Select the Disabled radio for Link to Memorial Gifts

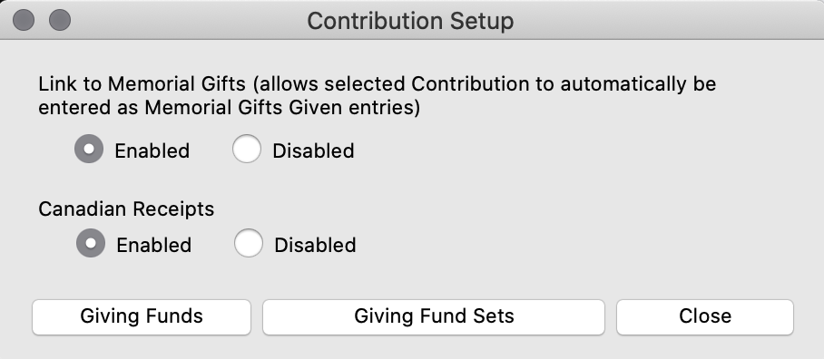(x=247, y=149)
